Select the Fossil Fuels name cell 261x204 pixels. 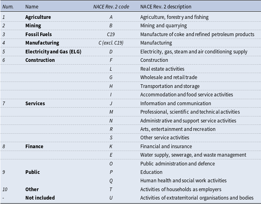[x=39, y=34]
